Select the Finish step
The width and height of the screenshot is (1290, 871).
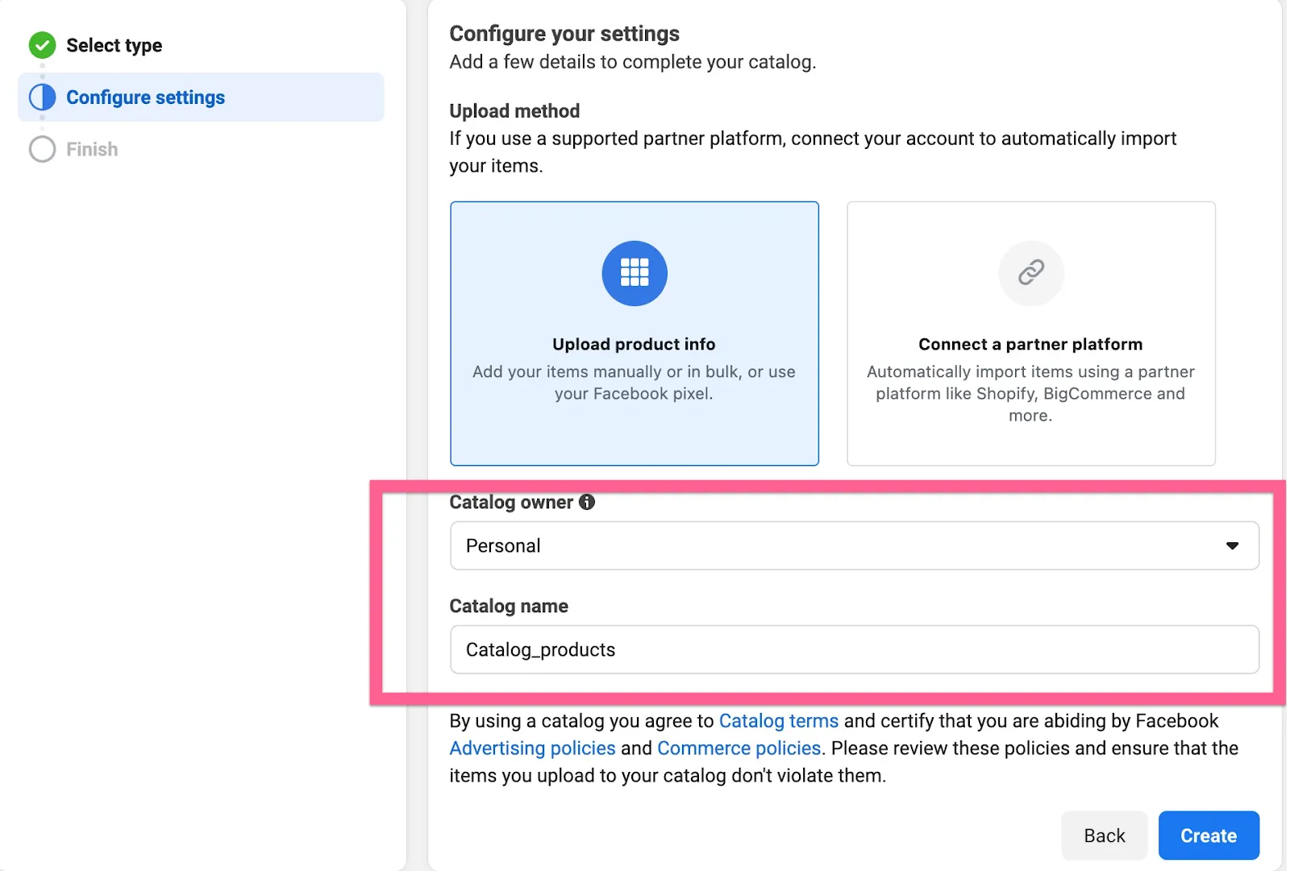pos(92,149)
